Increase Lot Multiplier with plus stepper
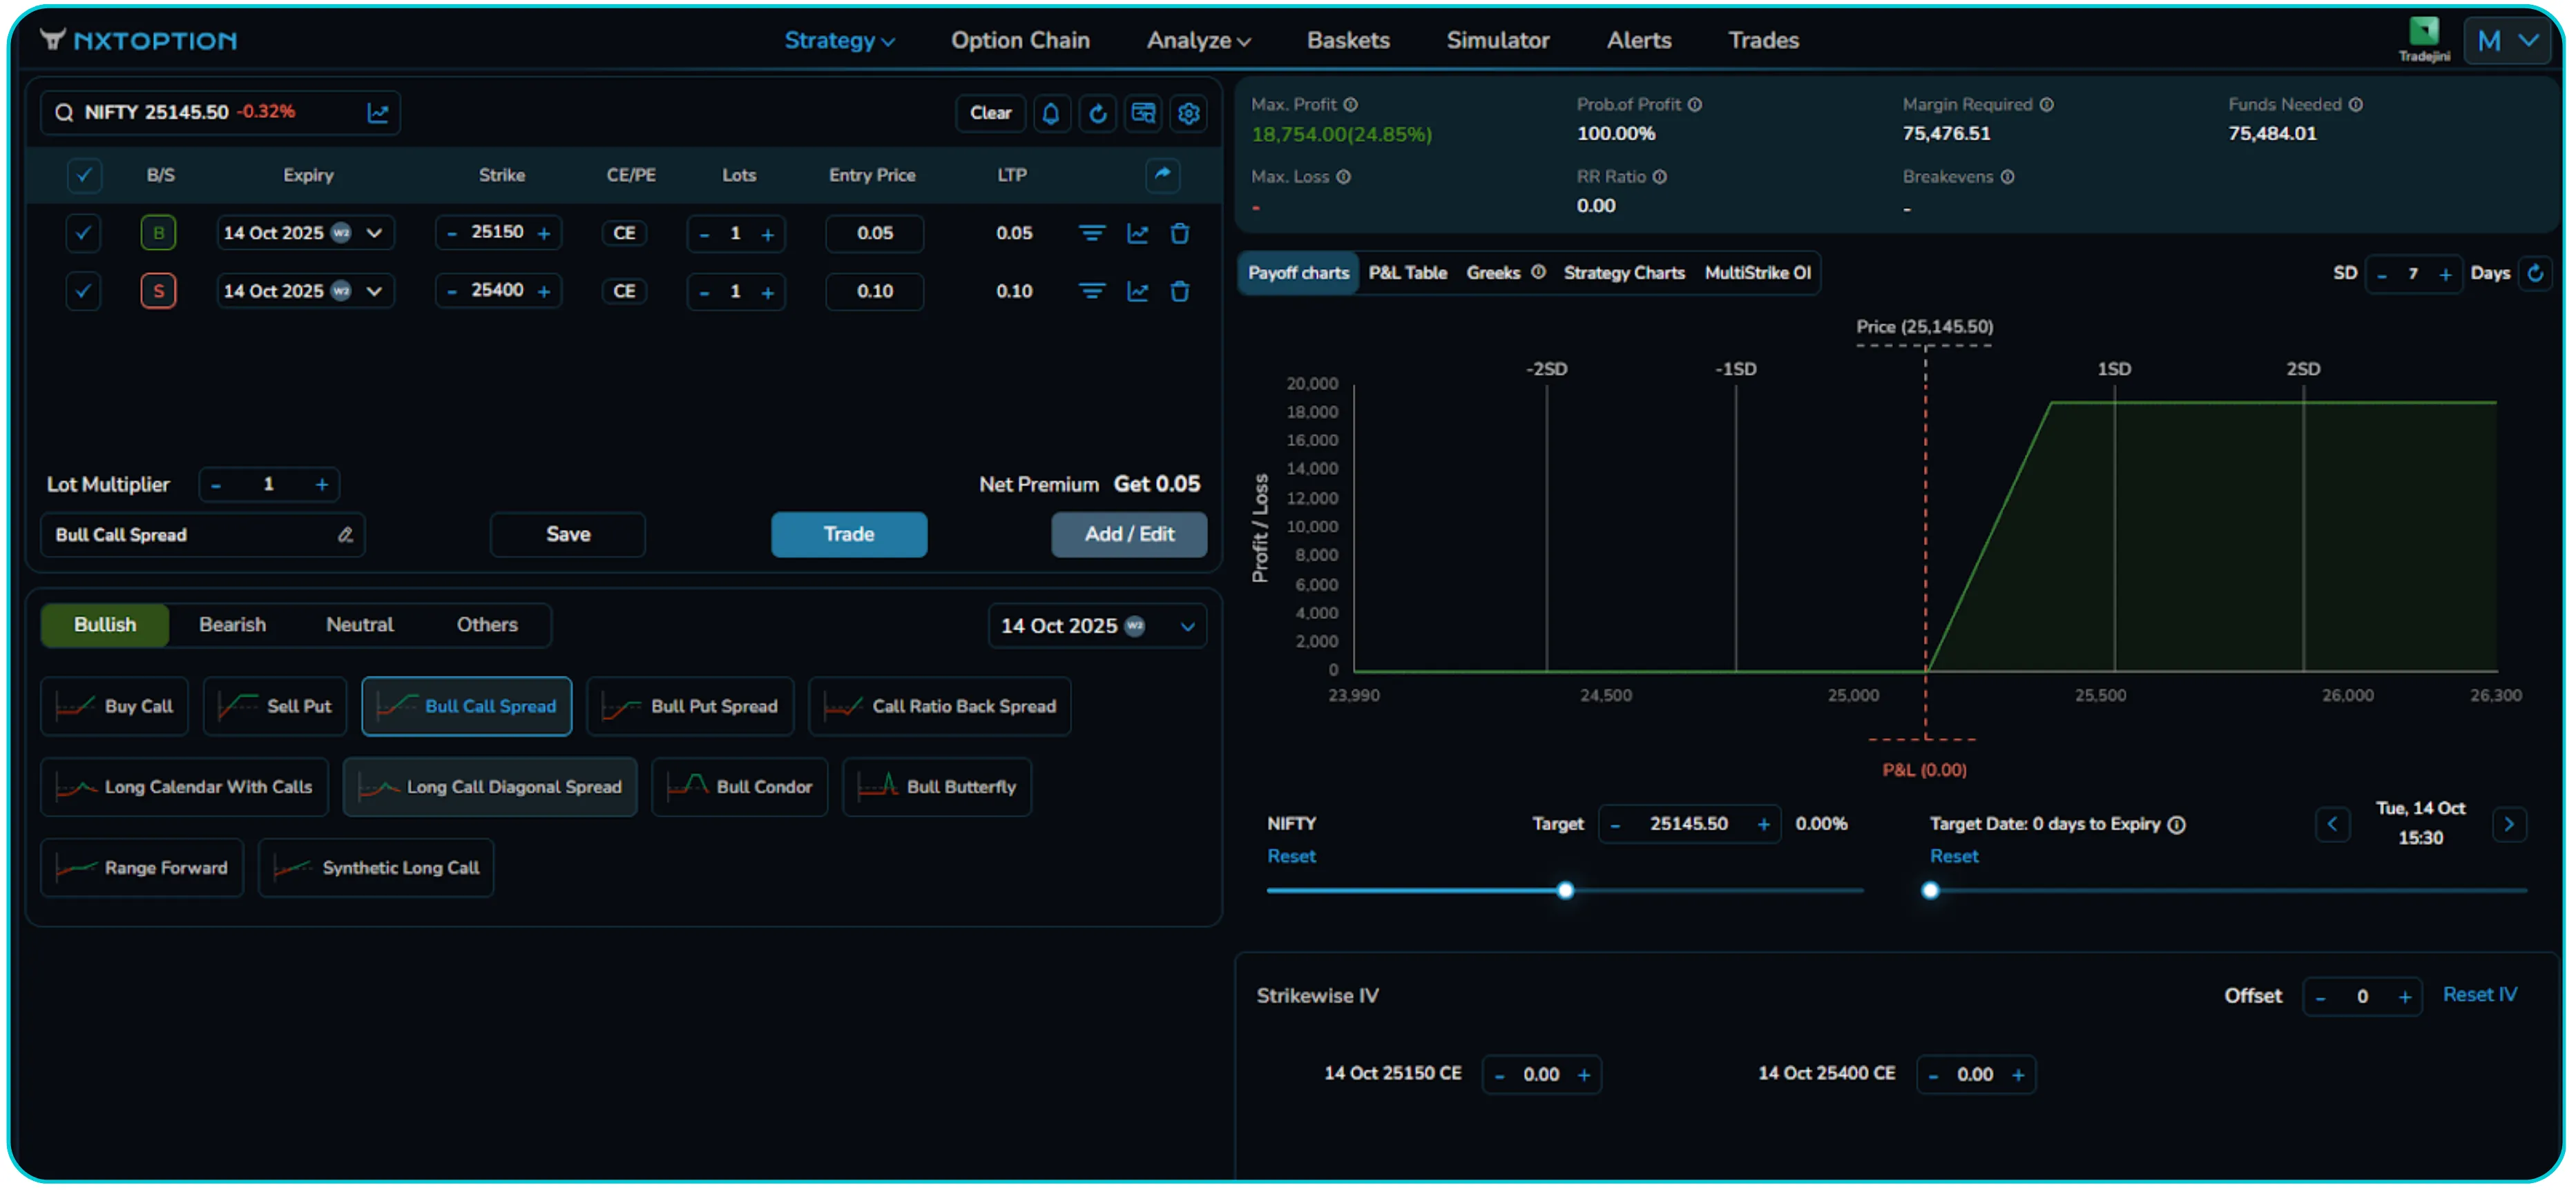The image size is (2576, 1190). click(322, 485)
